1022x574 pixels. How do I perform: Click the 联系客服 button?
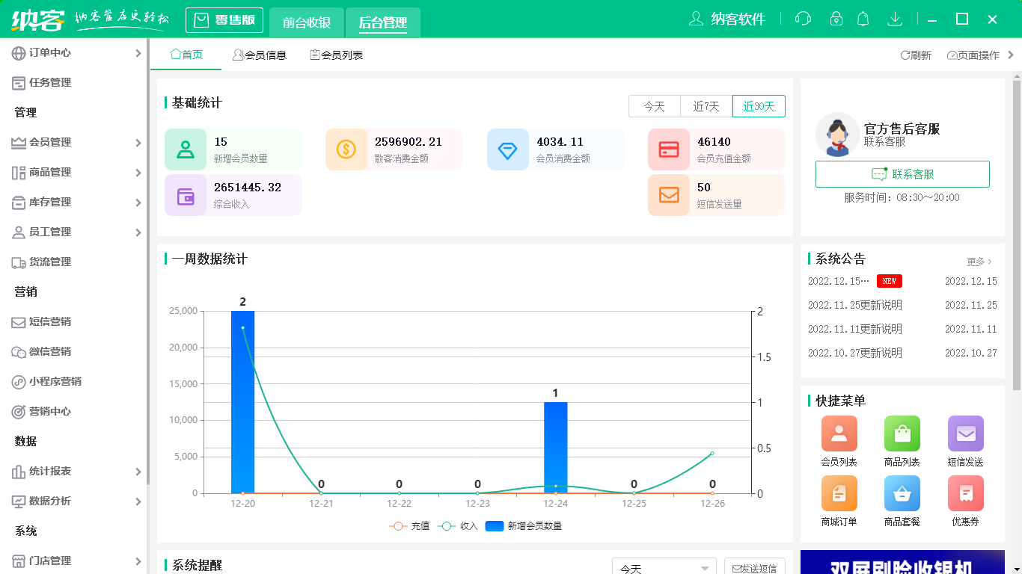pos(902,174)
